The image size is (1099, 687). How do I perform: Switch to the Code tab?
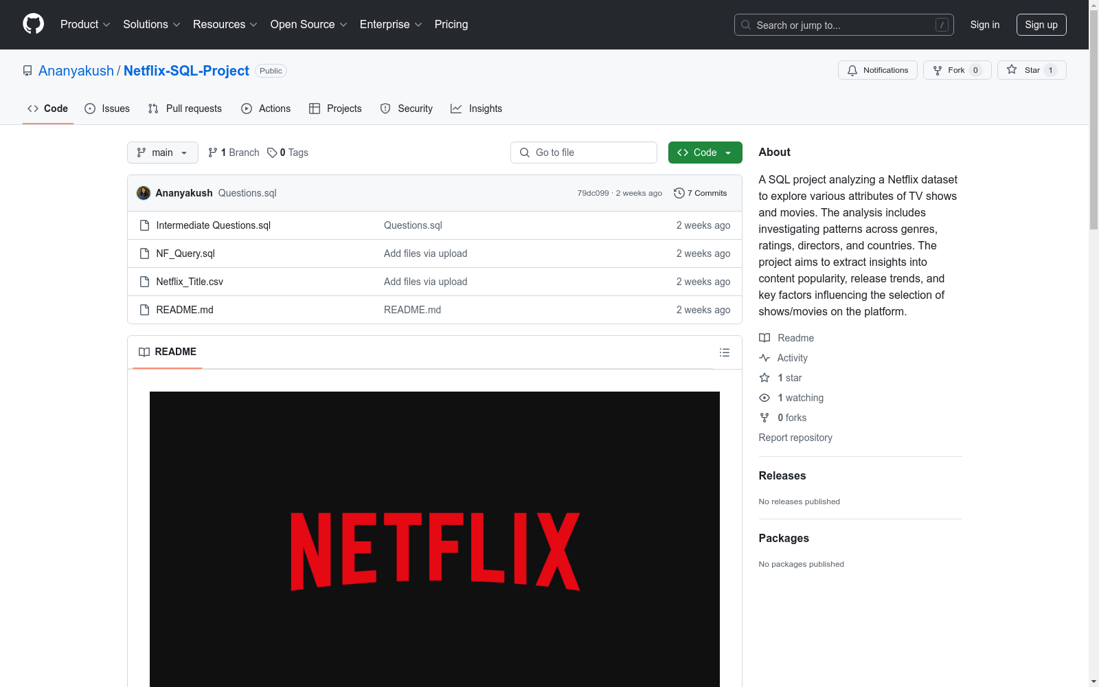pyautogui.click(x=48, y=109)
